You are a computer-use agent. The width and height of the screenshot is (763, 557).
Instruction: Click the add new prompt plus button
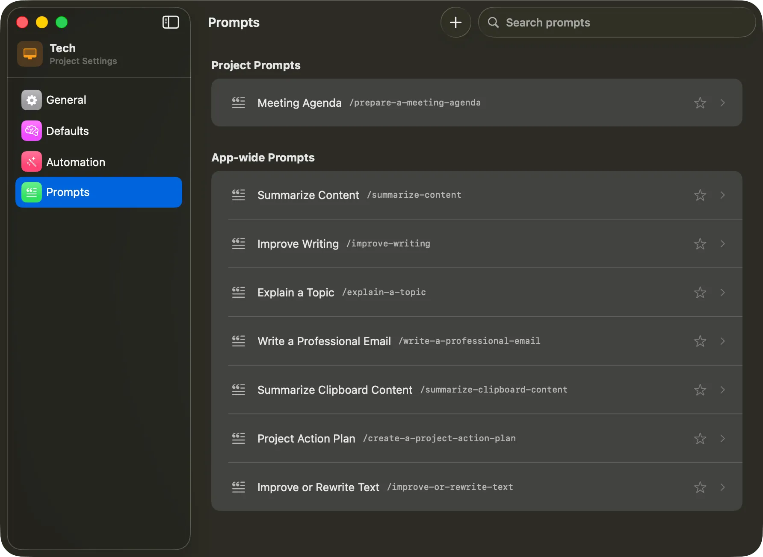coord(455,22)
